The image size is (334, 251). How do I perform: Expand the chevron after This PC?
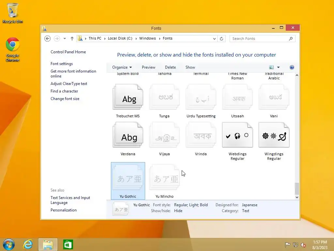coord(105,39)
